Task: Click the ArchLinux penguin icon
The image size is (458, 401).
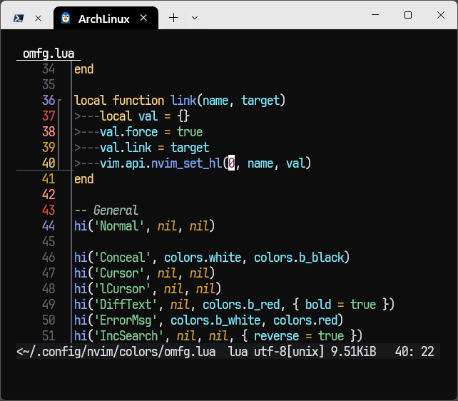Action: point(66,19)
